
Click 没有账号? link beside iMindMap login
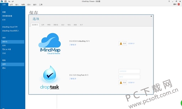click(131, 44)
